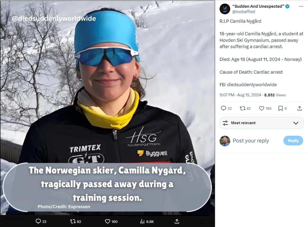Screen dimensions: 308x227
Task: Click the retweet icon with 82 reposts
Action: pyautogui.click(x=242, y=108)
